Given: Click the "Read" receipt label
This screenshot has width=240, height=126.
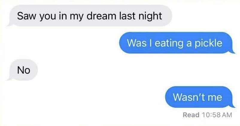Looking at the screenshot, I should [x=191, y=115].
